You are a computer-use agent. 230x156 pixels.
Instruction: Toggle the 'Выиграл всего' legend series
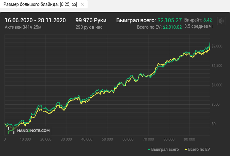(163, 149)
